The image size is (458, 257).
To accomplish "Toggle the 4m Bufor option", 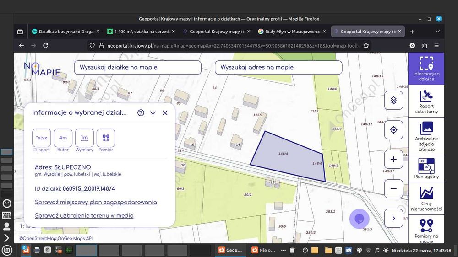I will (x=63, y=138).
